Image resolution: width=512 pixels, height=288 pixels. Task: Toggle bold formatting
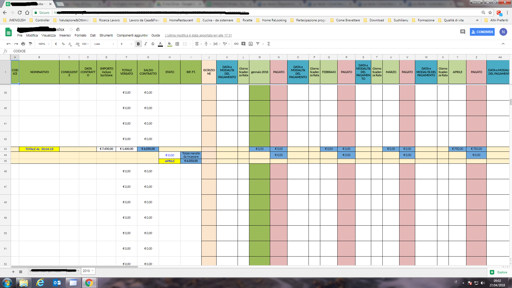pyautogui.click(x=138, y=44)
